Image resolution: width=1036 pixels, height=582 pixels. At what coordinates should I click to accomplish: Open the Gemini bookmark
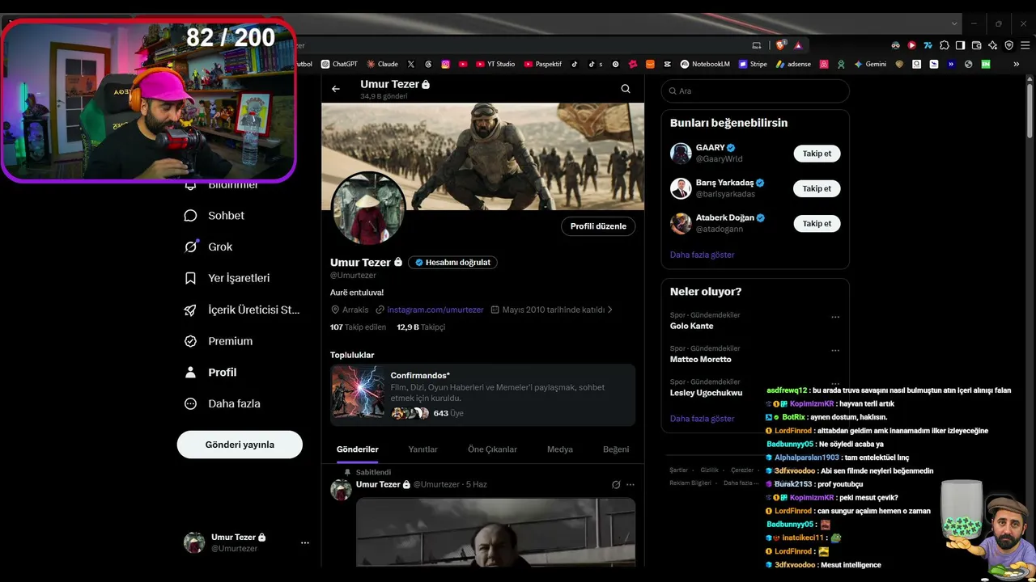[870, 64]
